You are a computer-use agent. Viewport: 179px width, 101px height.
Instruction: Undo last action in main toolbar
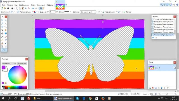(33, 8)
